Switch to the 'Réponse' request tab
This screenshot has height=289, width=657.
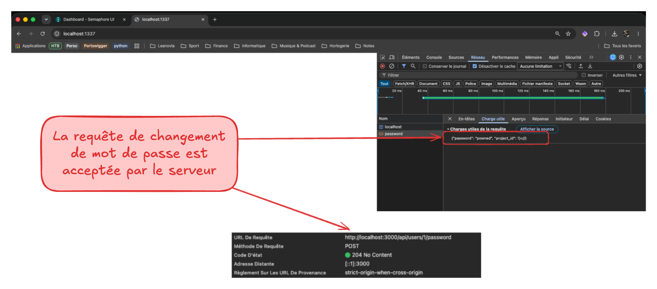coord(540,119)
